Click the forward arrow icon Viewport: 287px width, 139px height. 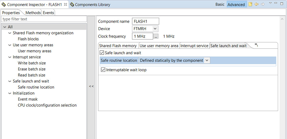263,4
